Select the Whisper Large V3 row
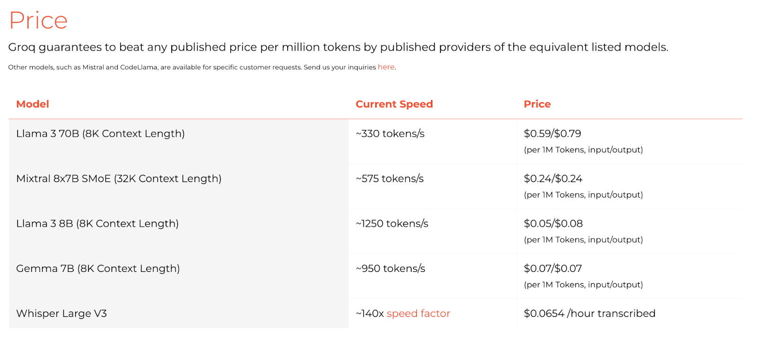This screenshot has width=757, height=358. (x=376, y=313)
